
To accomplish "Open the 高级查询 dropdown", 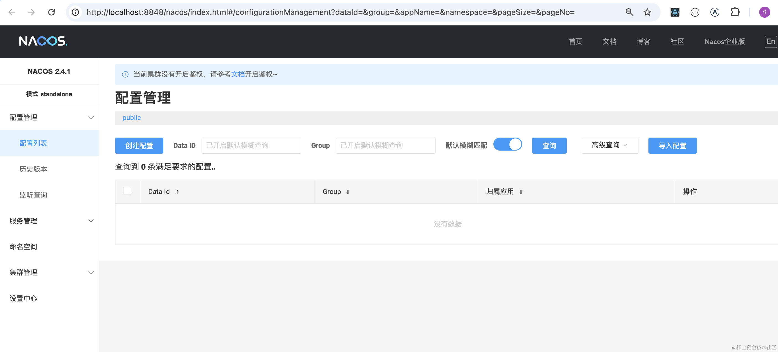I will (x=609, y=145).
